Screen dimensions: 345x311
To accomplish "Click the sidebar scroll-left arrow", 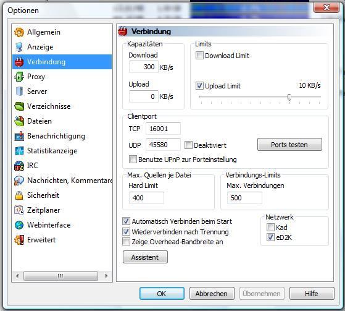I will click(17, 276).
